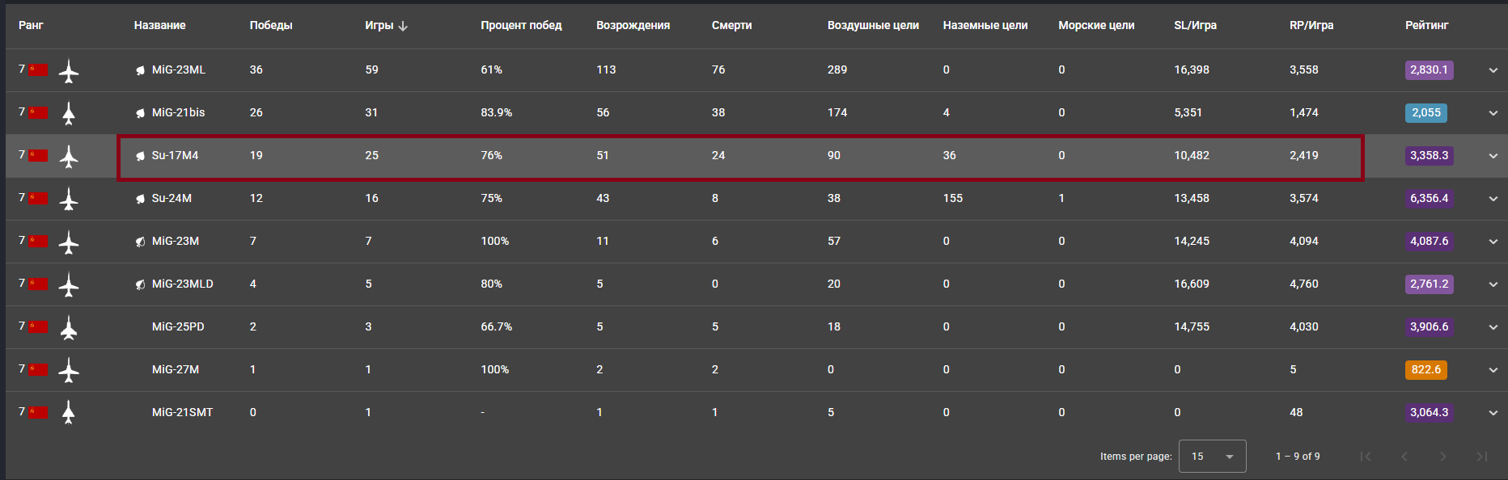Click the aircraft icon in the MiG-23ML row
This screenshot has width=1508, height=480.
point(69,71)
